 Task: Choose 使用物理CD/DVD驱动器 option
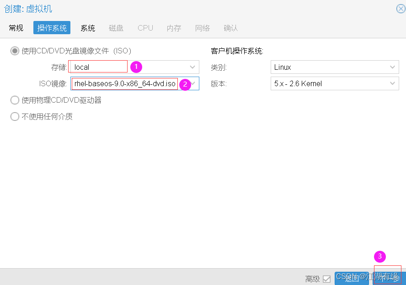pos(14,99)
